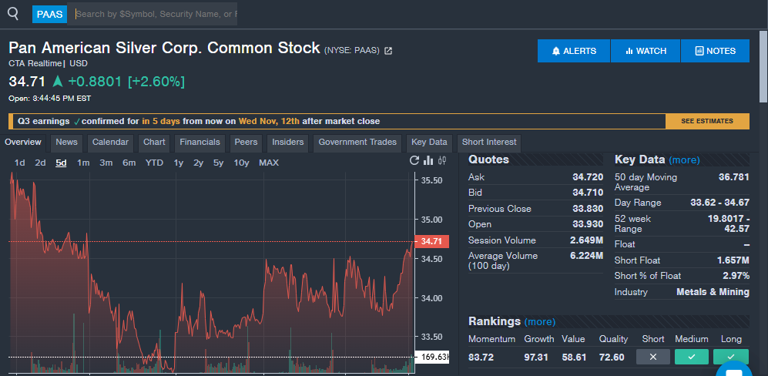Click the Short-term ranking X indicator
The height and width of the screenshot is (376, 768).
[x=652, y=357]
